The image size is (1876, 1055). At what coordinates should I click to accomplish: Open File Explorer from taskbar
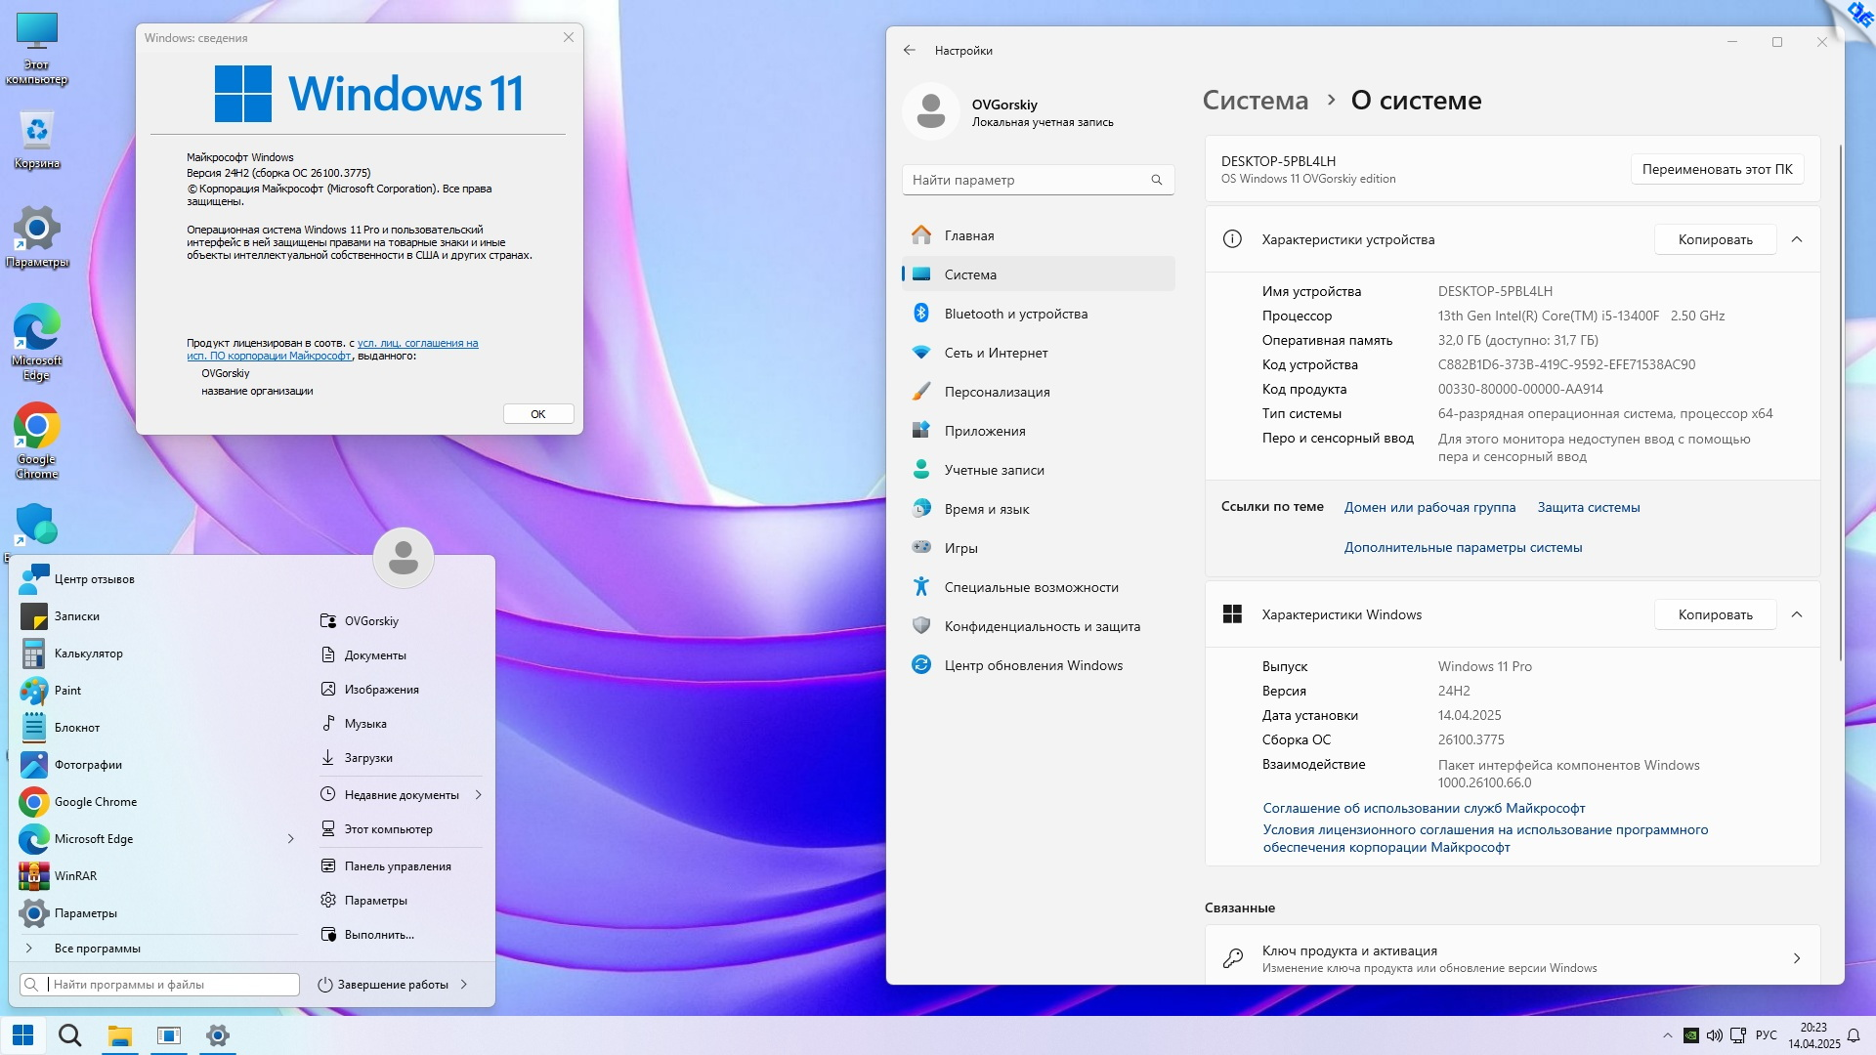[119, 1035]
